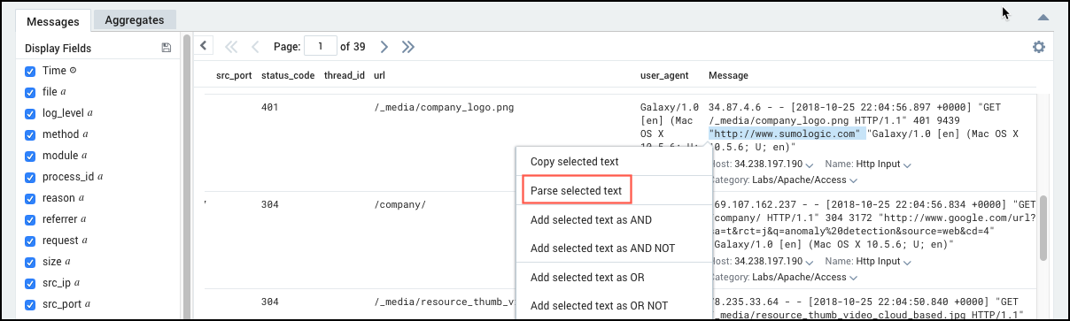This screenshot has width=1070, height=321.
Task: Click the Display Fields heading
Action: [58, 49]
